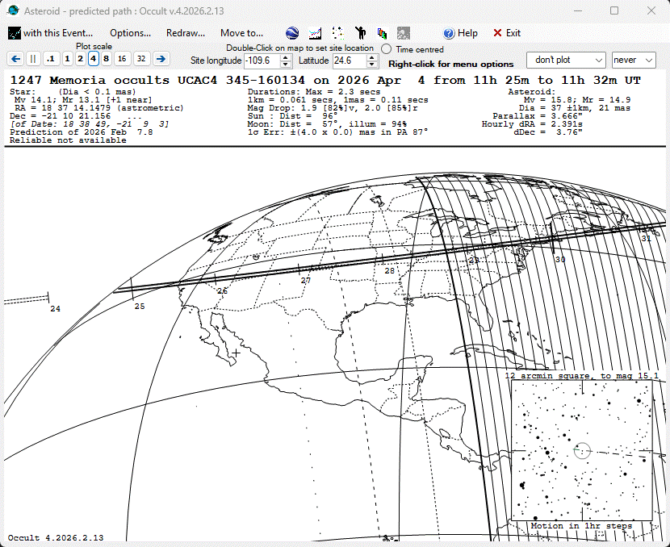Open Help
670x547 pixels.
tap(460, 33)
